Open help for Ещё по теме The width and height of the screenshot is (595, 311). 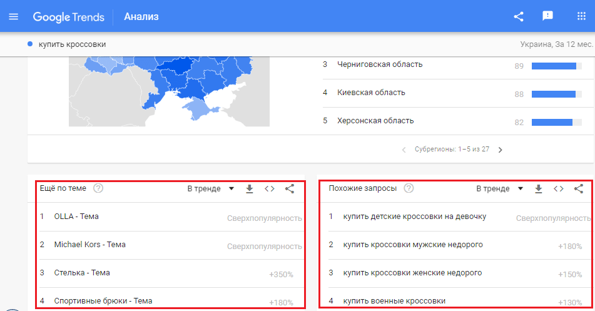pos(98,188)
